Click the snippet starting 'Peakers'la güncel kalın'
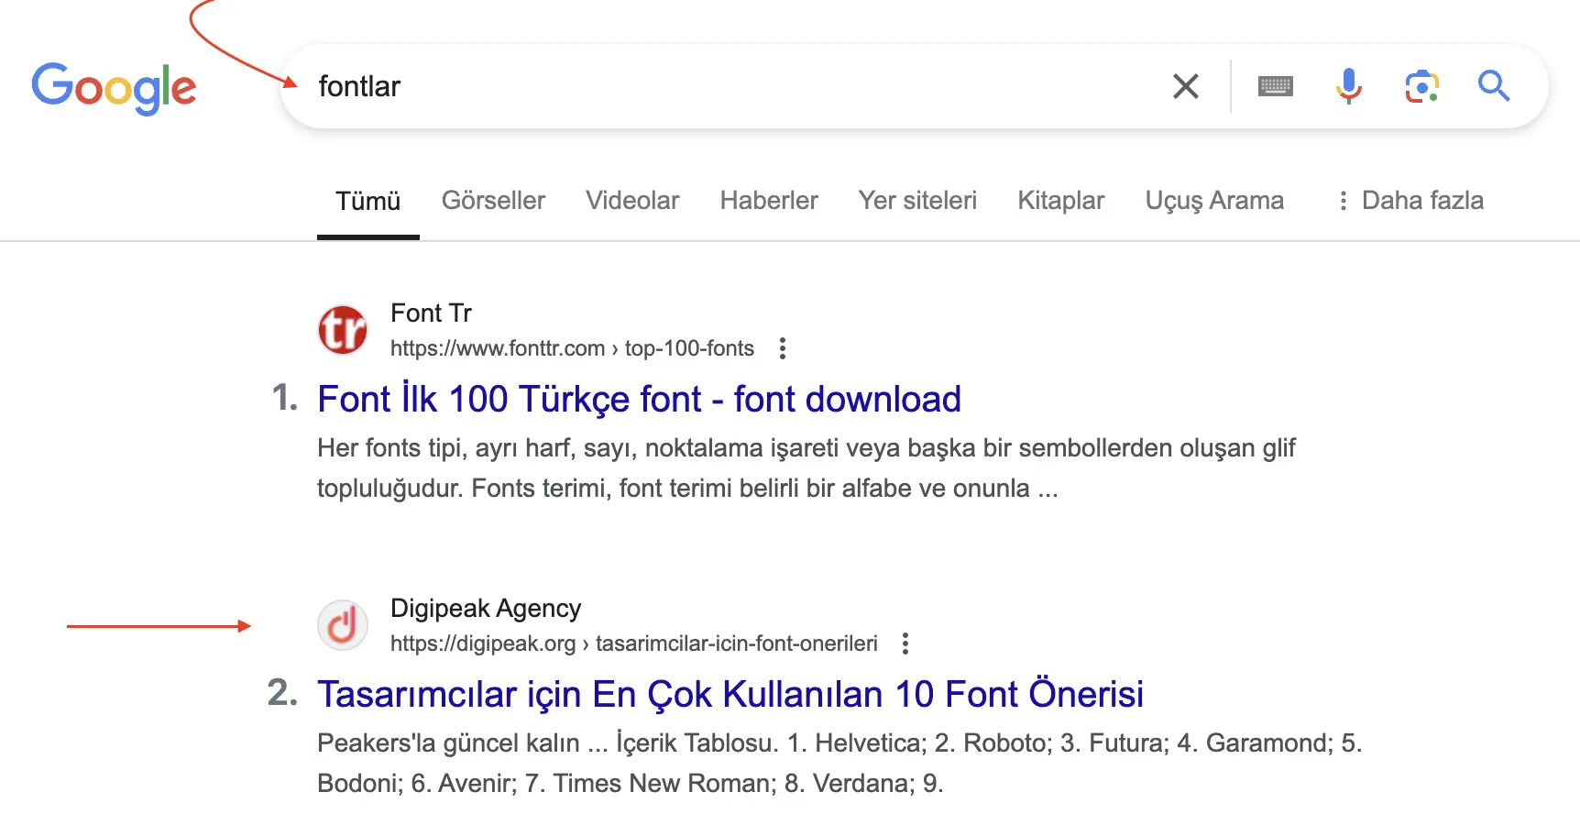This screenshot has height=836, width=1580. point(839,763)
